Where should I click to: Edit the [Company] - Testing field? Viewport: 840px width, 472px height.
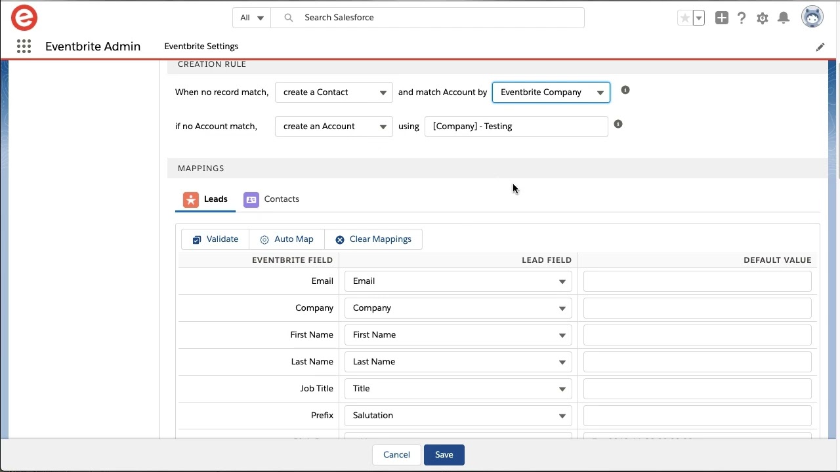[x=516, y=127]
